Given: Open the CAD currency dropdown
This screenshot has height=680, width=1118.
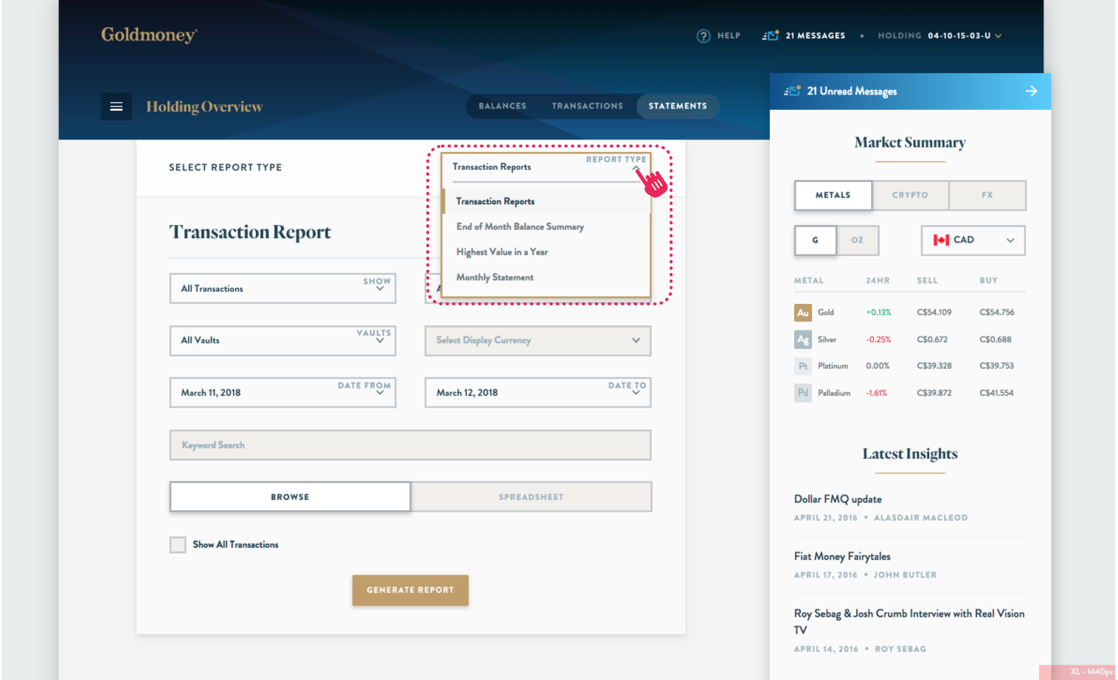Looking at the screenshot, I should 973,240.
